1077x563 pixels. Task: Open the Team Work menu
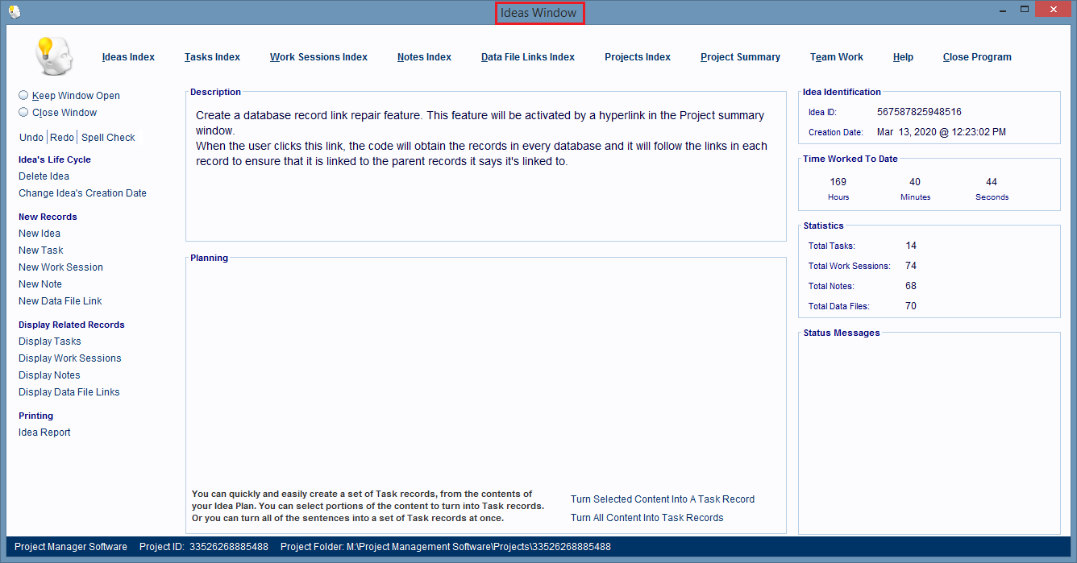(x=837, y=57)
